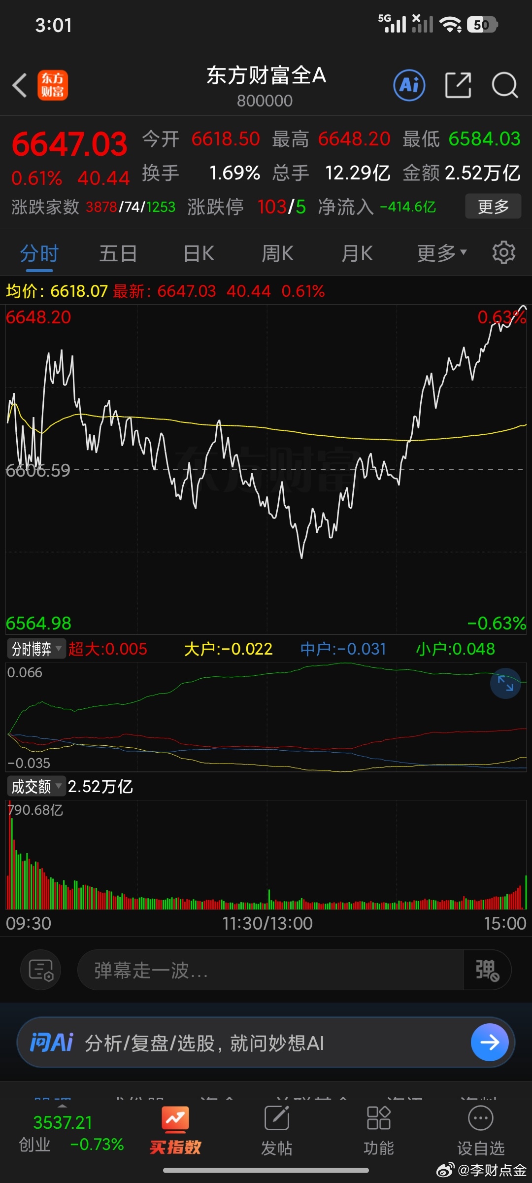This screenshot has height=1183, width=532.
Task: Select the 分时 tab
Action: coord(39,254)
